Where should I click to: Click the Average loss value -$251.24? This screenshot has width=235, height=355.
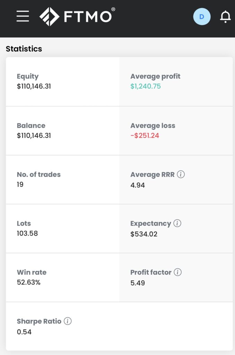(x=145, y=136)
